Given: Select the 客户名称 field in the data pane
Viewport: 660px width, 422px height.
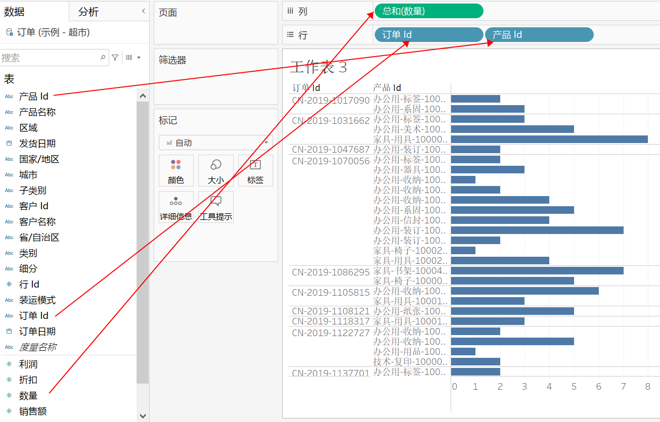Looking at the screenshot, I should pyautogui.click(x=37, y=222).
